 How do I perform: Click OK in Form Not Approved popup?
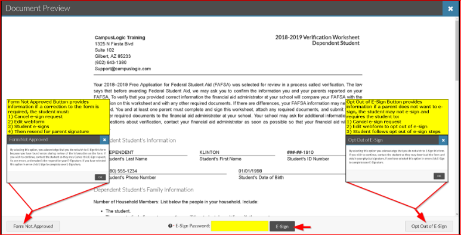pos(100,177)
